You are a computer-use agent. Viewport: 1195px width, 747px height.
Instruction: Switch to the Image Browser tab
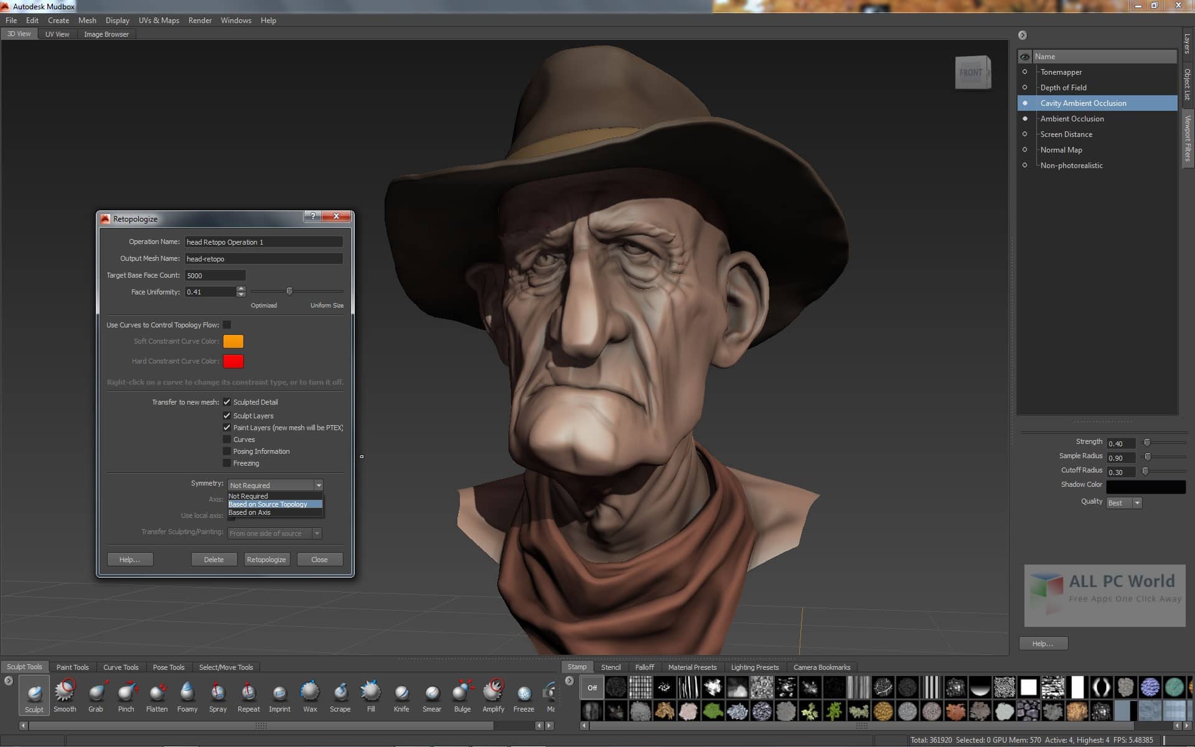pos(106,34)
